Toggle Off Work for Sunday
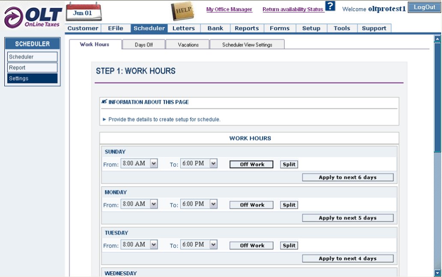Viewport: 442px width, 277px height. point(251,164)
